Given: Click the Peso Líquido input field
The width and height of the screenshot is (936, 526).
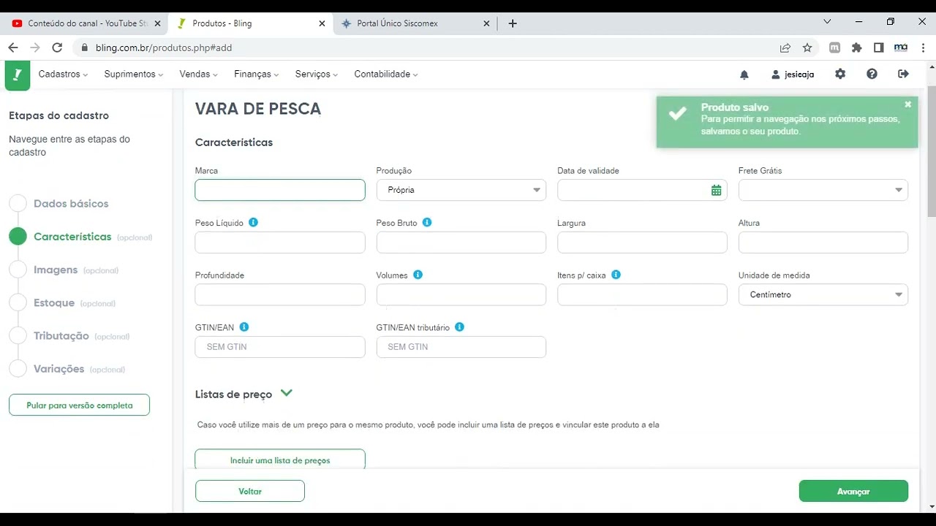Looking at the screenshot, I should [280, 243].
